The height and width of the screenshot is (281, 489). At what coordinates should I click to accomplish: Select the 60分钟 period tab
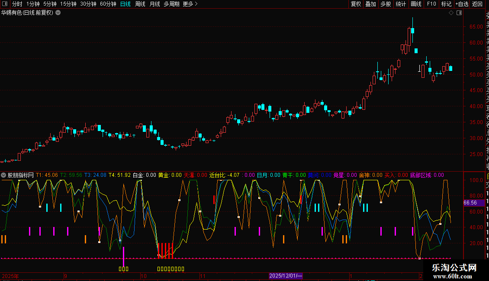[108, 4]
